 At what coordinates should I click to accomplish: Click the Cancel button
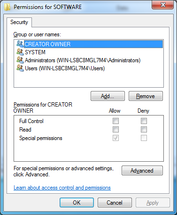115,203
